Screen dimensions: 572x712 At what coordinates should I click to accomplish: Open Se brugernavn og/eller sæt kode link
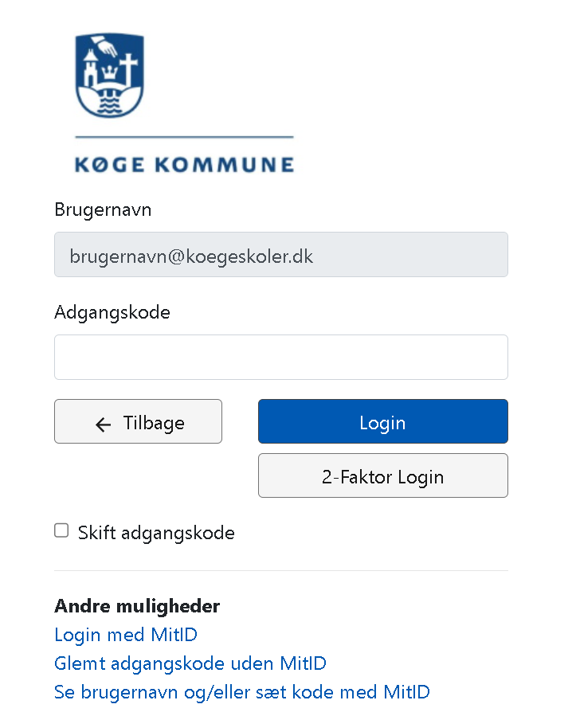[x=242, y=691]
